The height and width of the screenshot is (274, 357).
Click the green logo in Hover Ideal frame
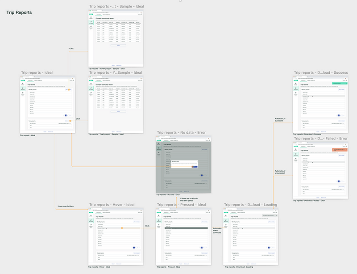click(91, 213)
